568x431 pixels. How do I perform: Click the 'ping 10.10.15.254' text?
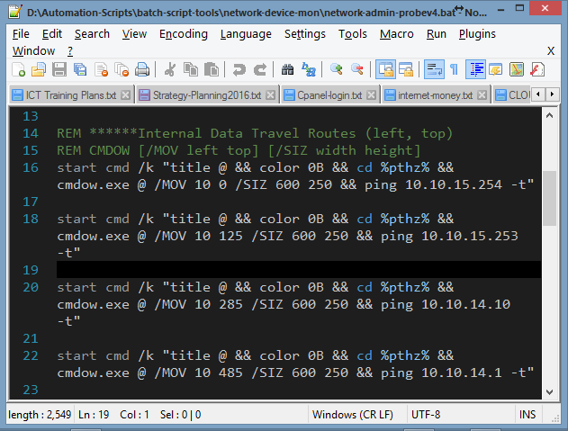click(433, 184)
